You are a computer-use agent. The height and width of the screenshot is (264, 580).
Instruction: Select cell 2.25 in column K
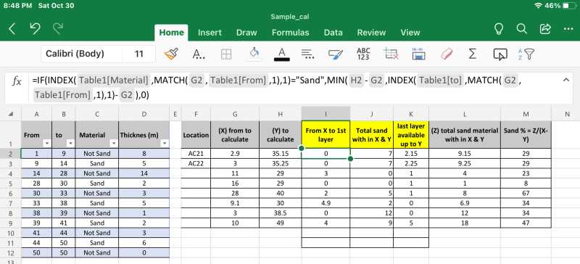pos(411,163)
